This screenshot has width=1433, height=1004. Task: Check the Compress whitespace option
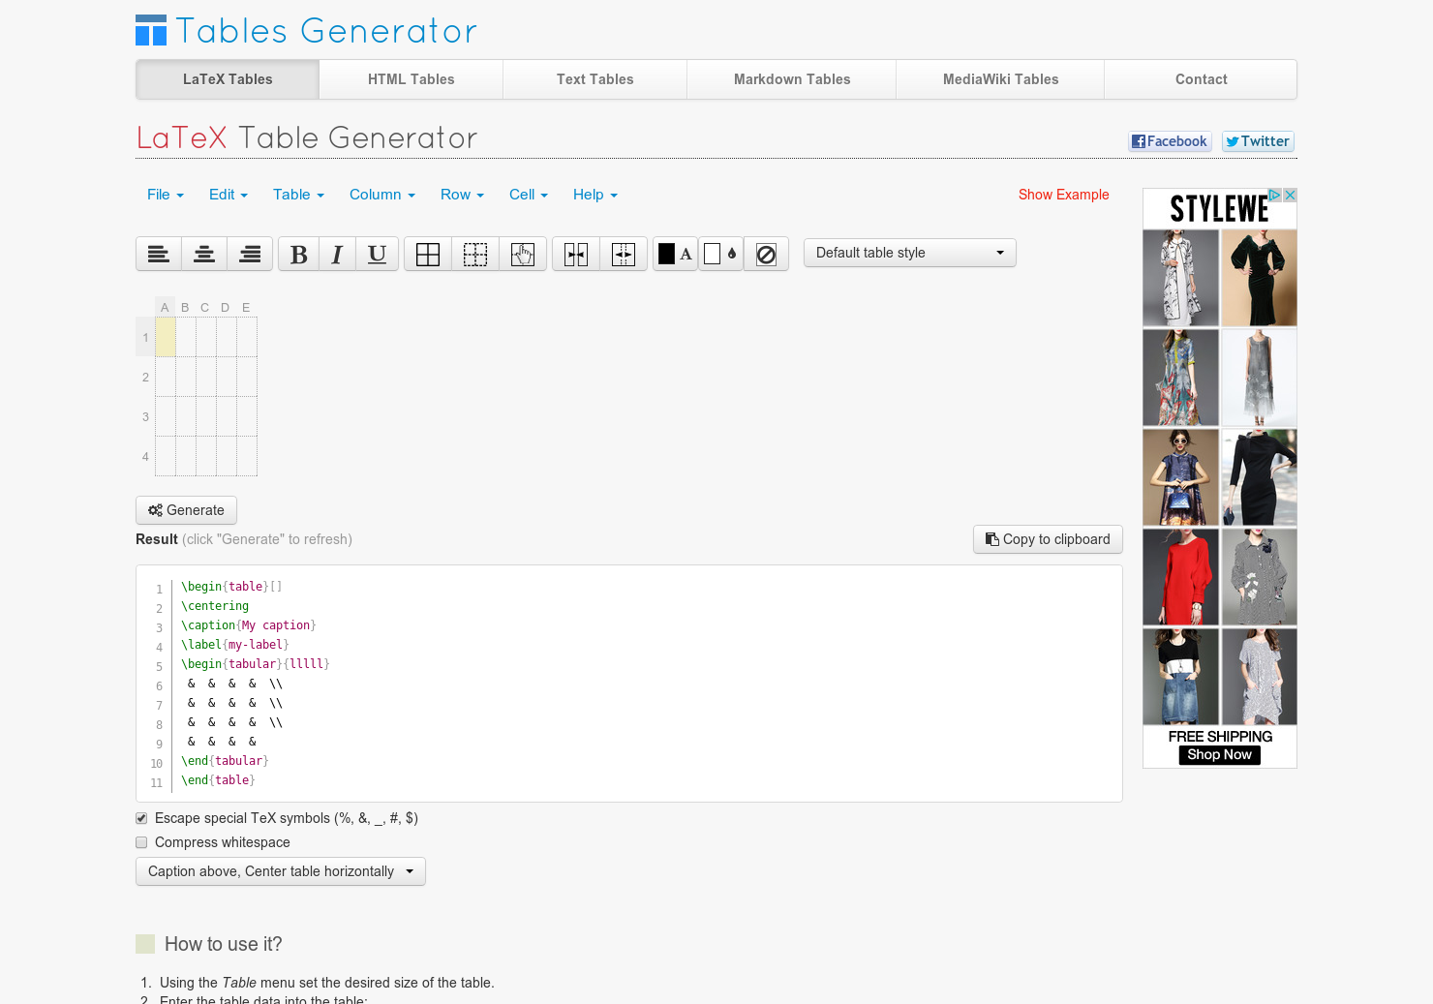[x=141, y=842]
